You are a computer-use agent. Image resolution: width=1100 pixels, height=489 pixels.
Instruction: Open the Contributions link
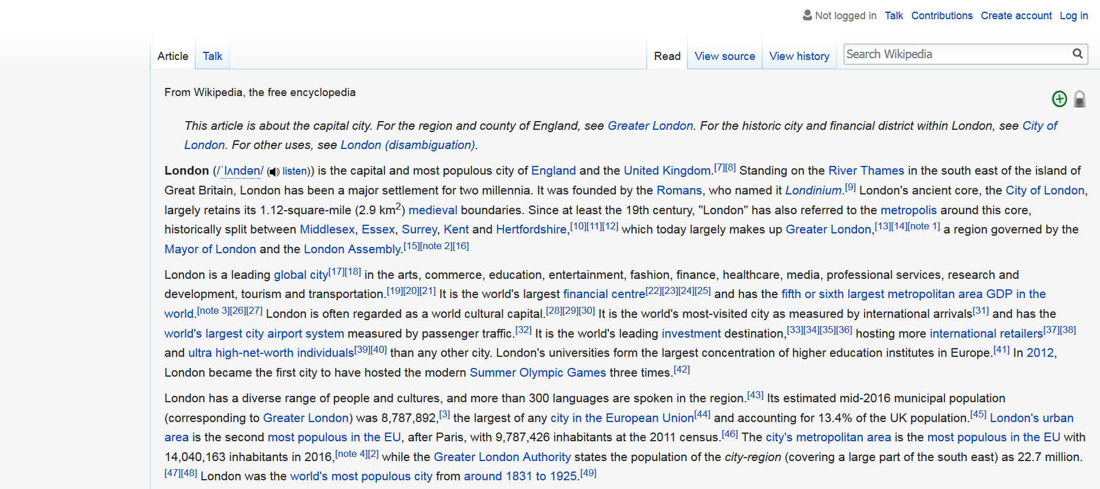click(942, 16)
